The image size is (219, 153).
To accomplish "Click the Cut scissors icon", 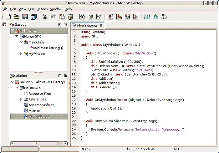I will (45, 17).
